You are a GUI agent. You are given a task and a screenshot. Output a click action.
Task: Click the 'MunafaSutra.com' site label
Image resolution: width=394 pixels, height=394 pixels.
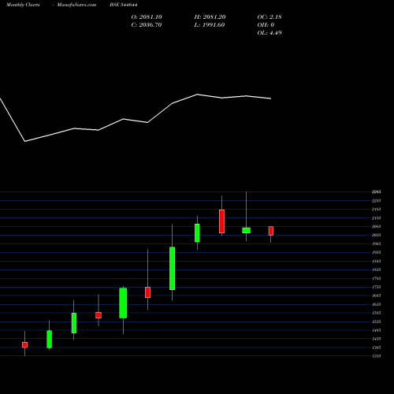pos(76,5)
